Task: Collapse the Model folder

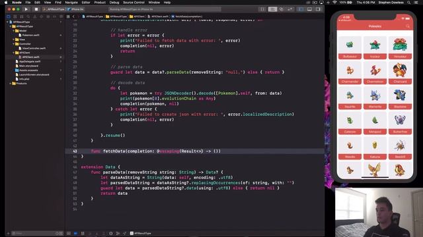Action: (x=13, y=31)
